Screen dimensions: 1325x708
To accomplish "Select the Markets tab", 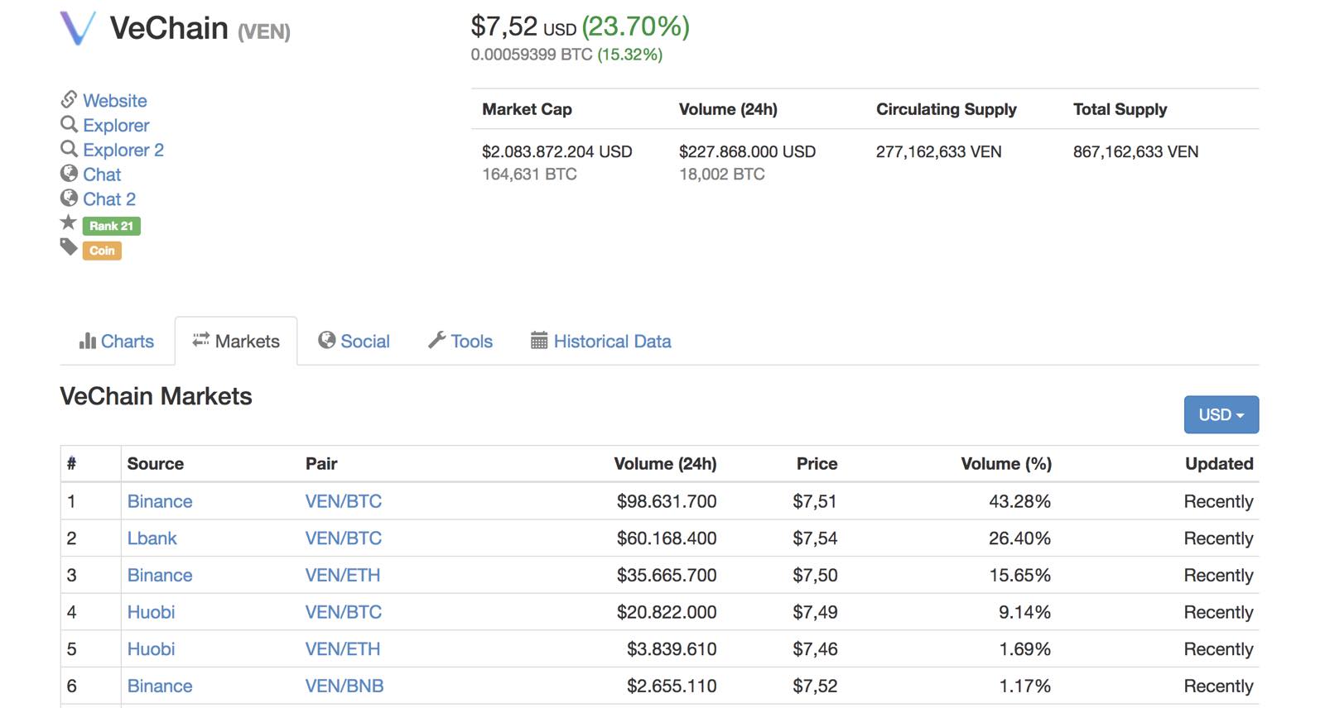I will (236, 341).
